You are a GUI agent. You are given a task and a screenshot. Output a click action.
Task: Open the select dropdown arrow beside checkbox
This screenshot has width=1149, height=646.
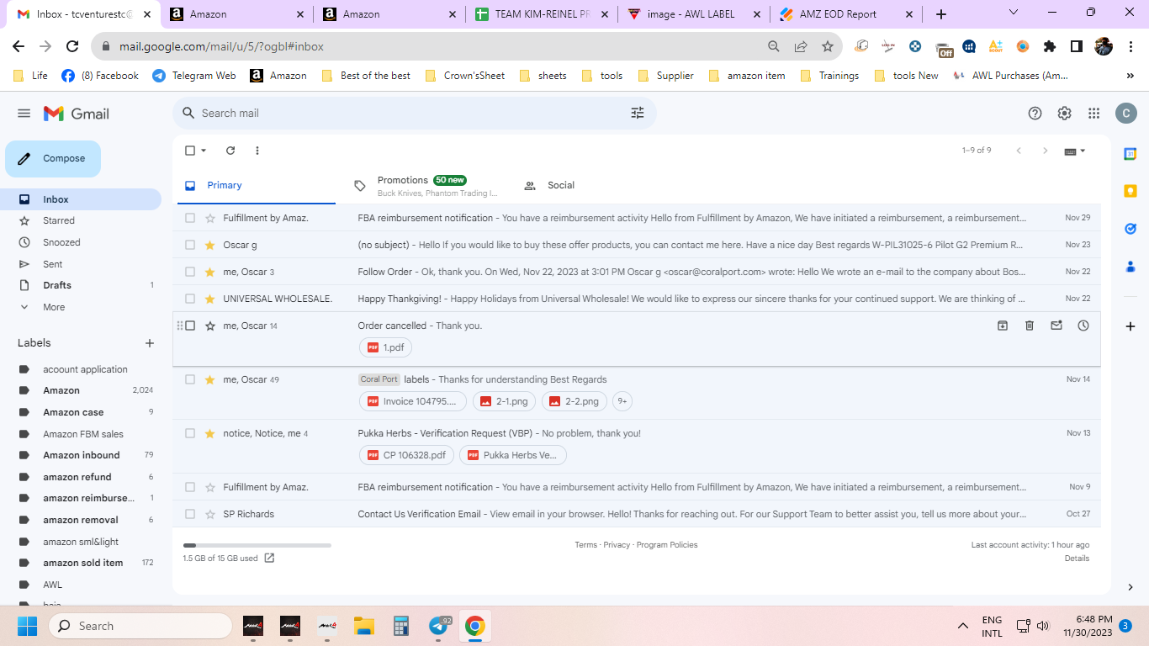point(204,151)
